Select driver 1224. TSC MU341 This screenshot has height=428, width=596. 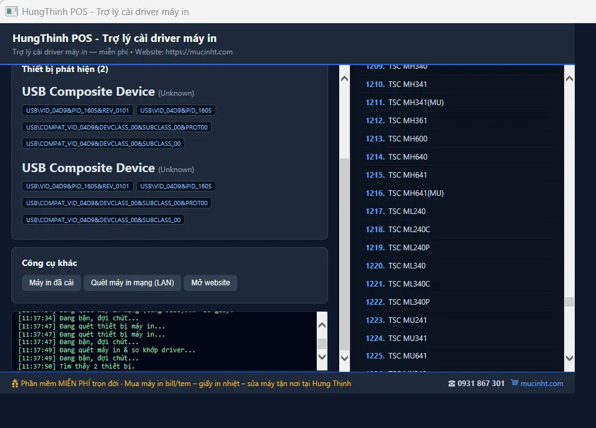(458, 338)
